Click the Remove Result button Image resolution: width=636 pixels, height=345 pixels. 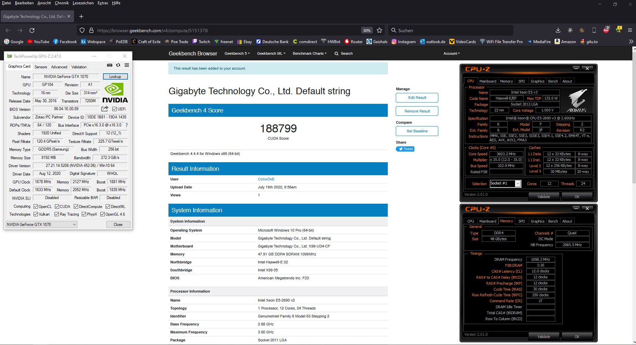417,111
